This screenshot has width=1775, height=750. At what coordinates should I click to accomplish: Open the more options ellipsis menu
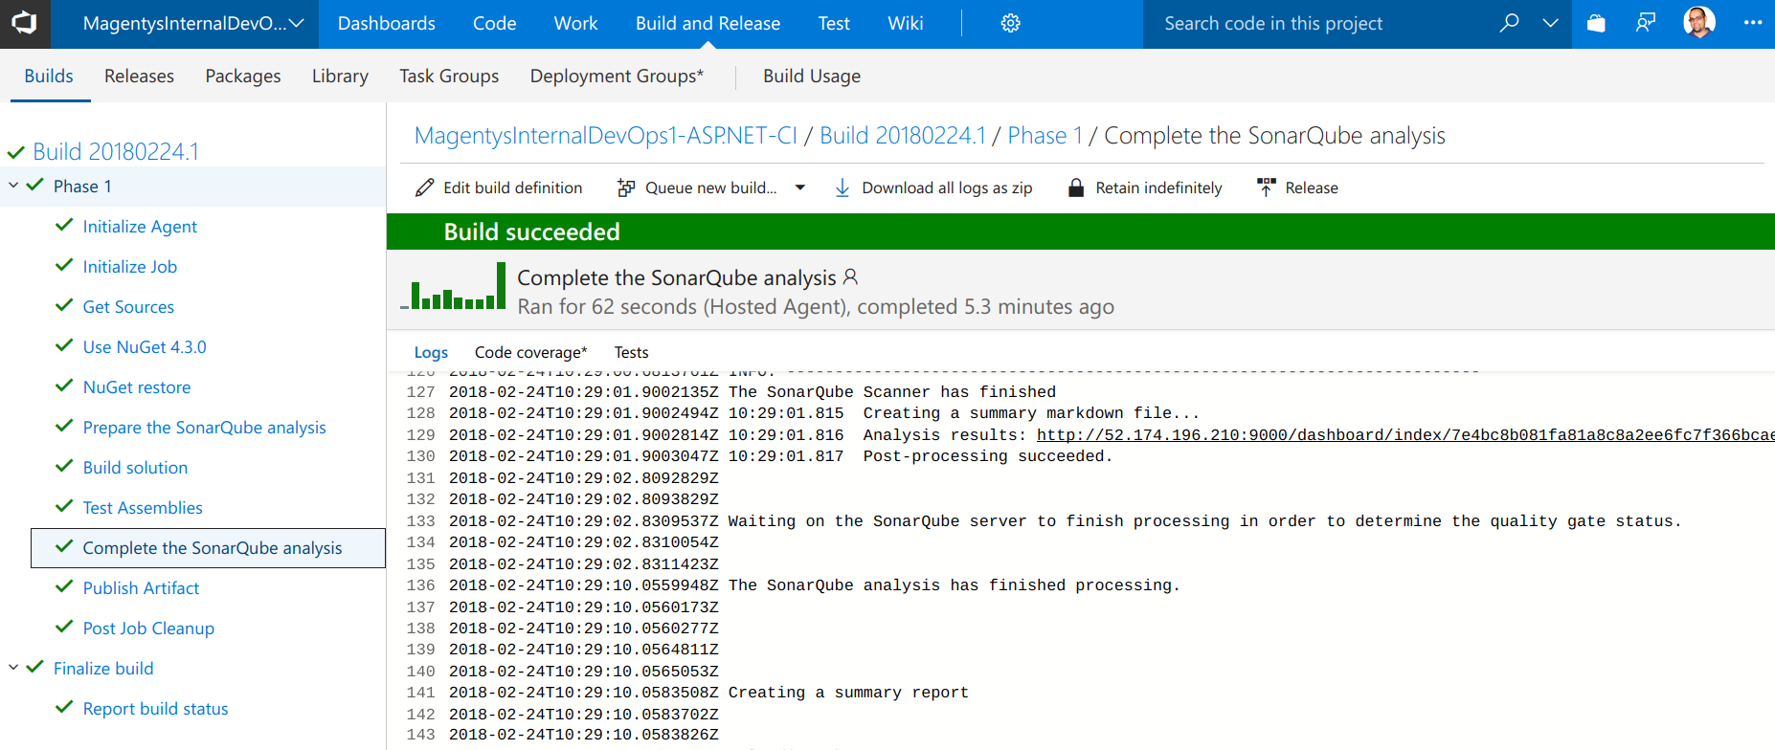[x=1752, y=24]
